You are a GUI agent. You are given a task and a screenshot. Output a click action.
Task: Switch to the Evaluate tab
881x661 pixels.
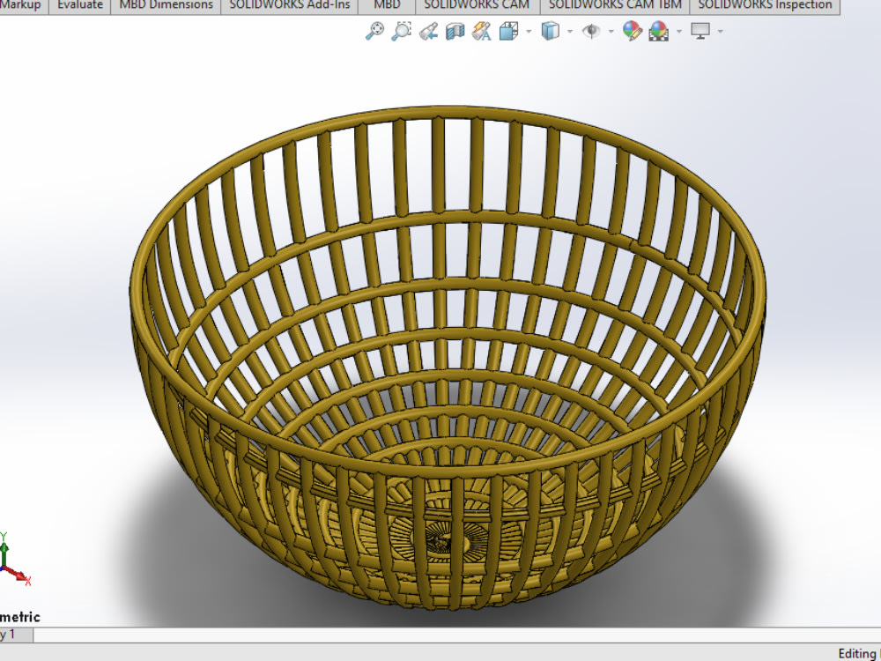coord(79,4)
